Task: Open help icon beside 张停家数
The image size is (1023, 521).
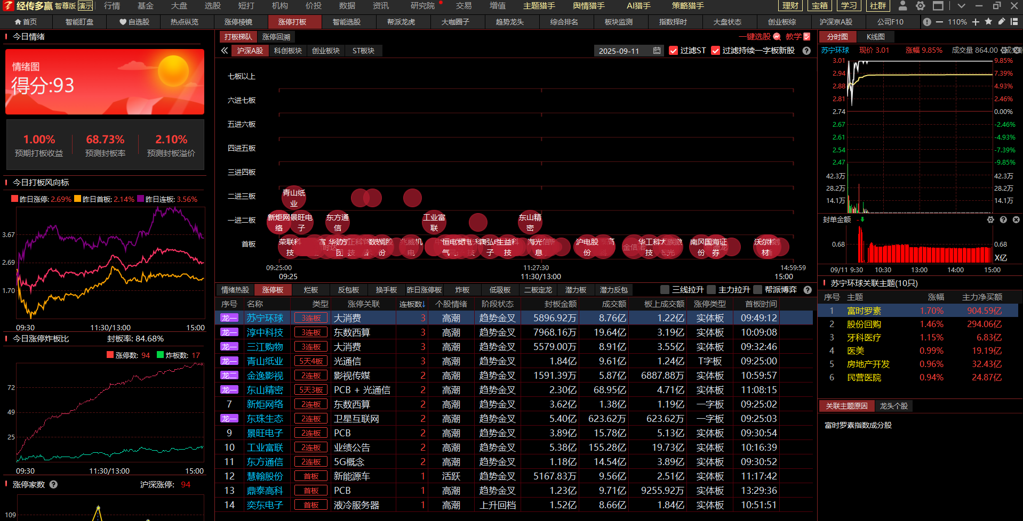Action: [53, 484]
